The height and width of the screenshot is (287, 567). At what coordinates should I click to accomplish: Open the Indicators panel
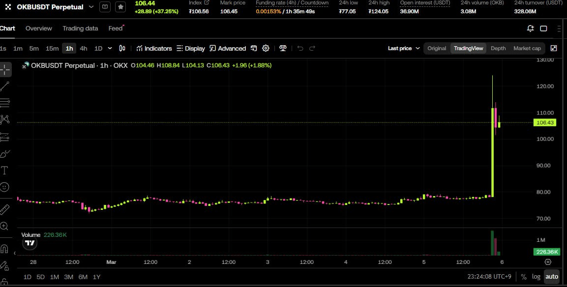[x=154, y=48]
